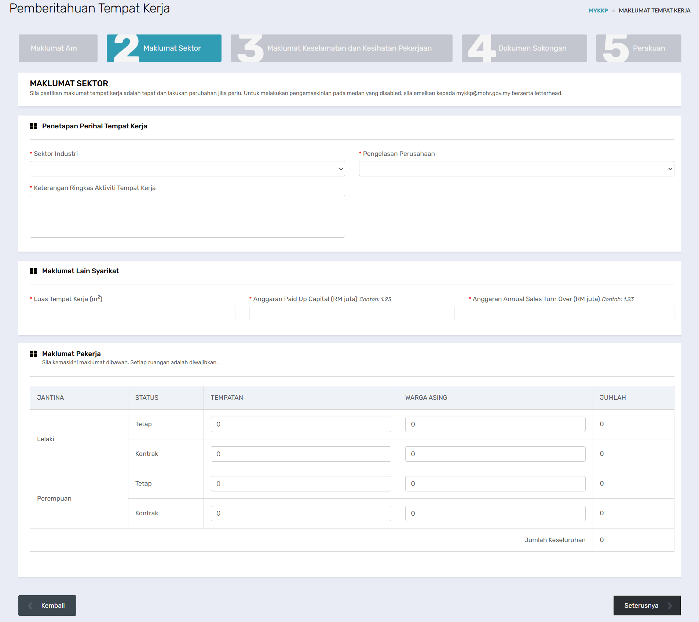Open the Dokumen Sokongan step tab
The width and height of the screenshot is (699, 622).
click(524, 48)
